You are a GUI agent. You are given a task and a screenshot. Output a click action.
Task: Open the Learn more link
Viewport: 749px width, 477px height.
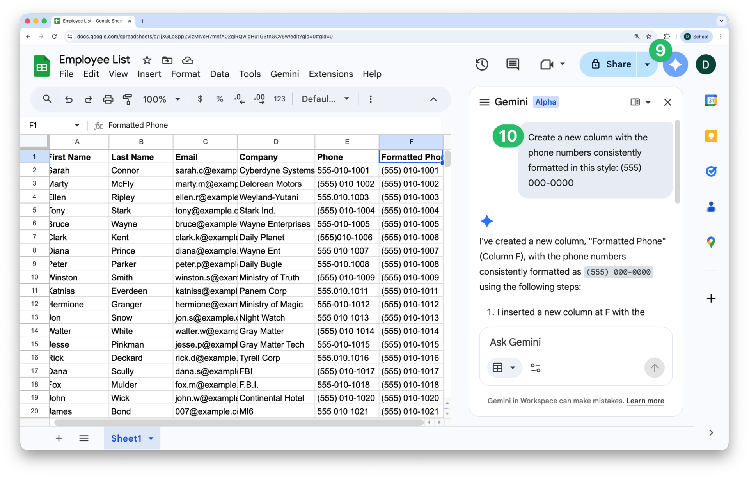coord(645,401)
